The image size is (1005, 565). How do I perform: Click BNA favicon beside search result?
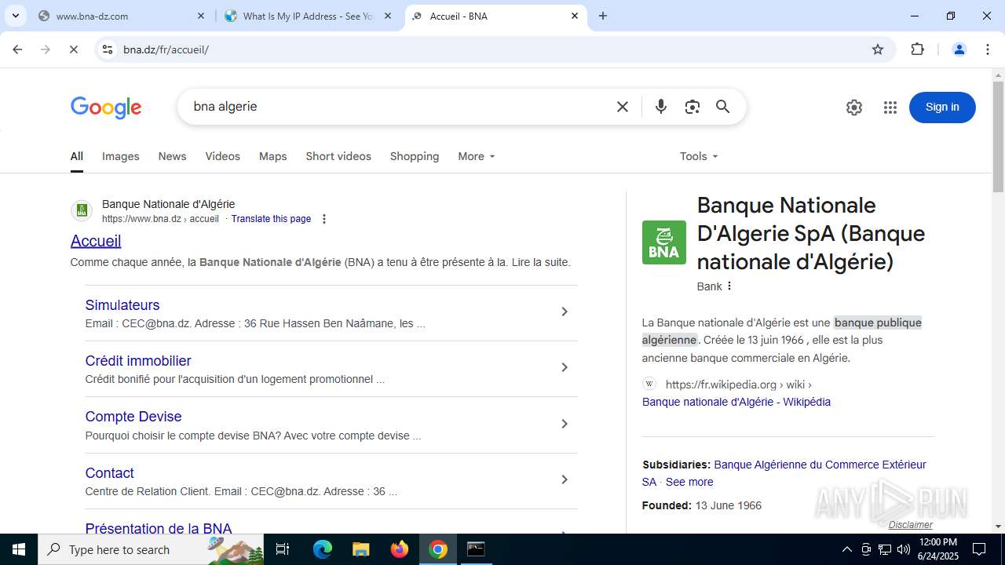(x=82, y=211)
